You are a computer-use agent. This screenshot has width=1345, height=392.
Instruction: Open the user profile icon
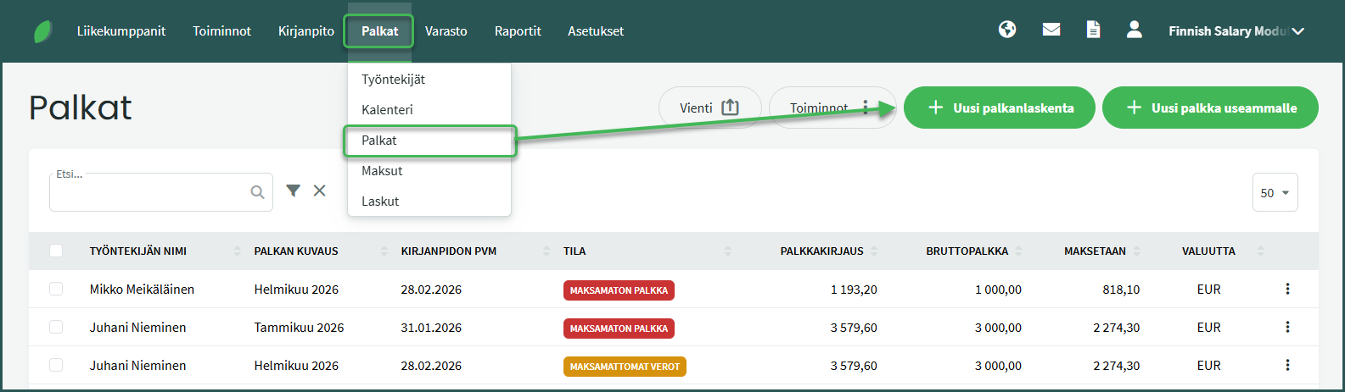point(1134,30)
